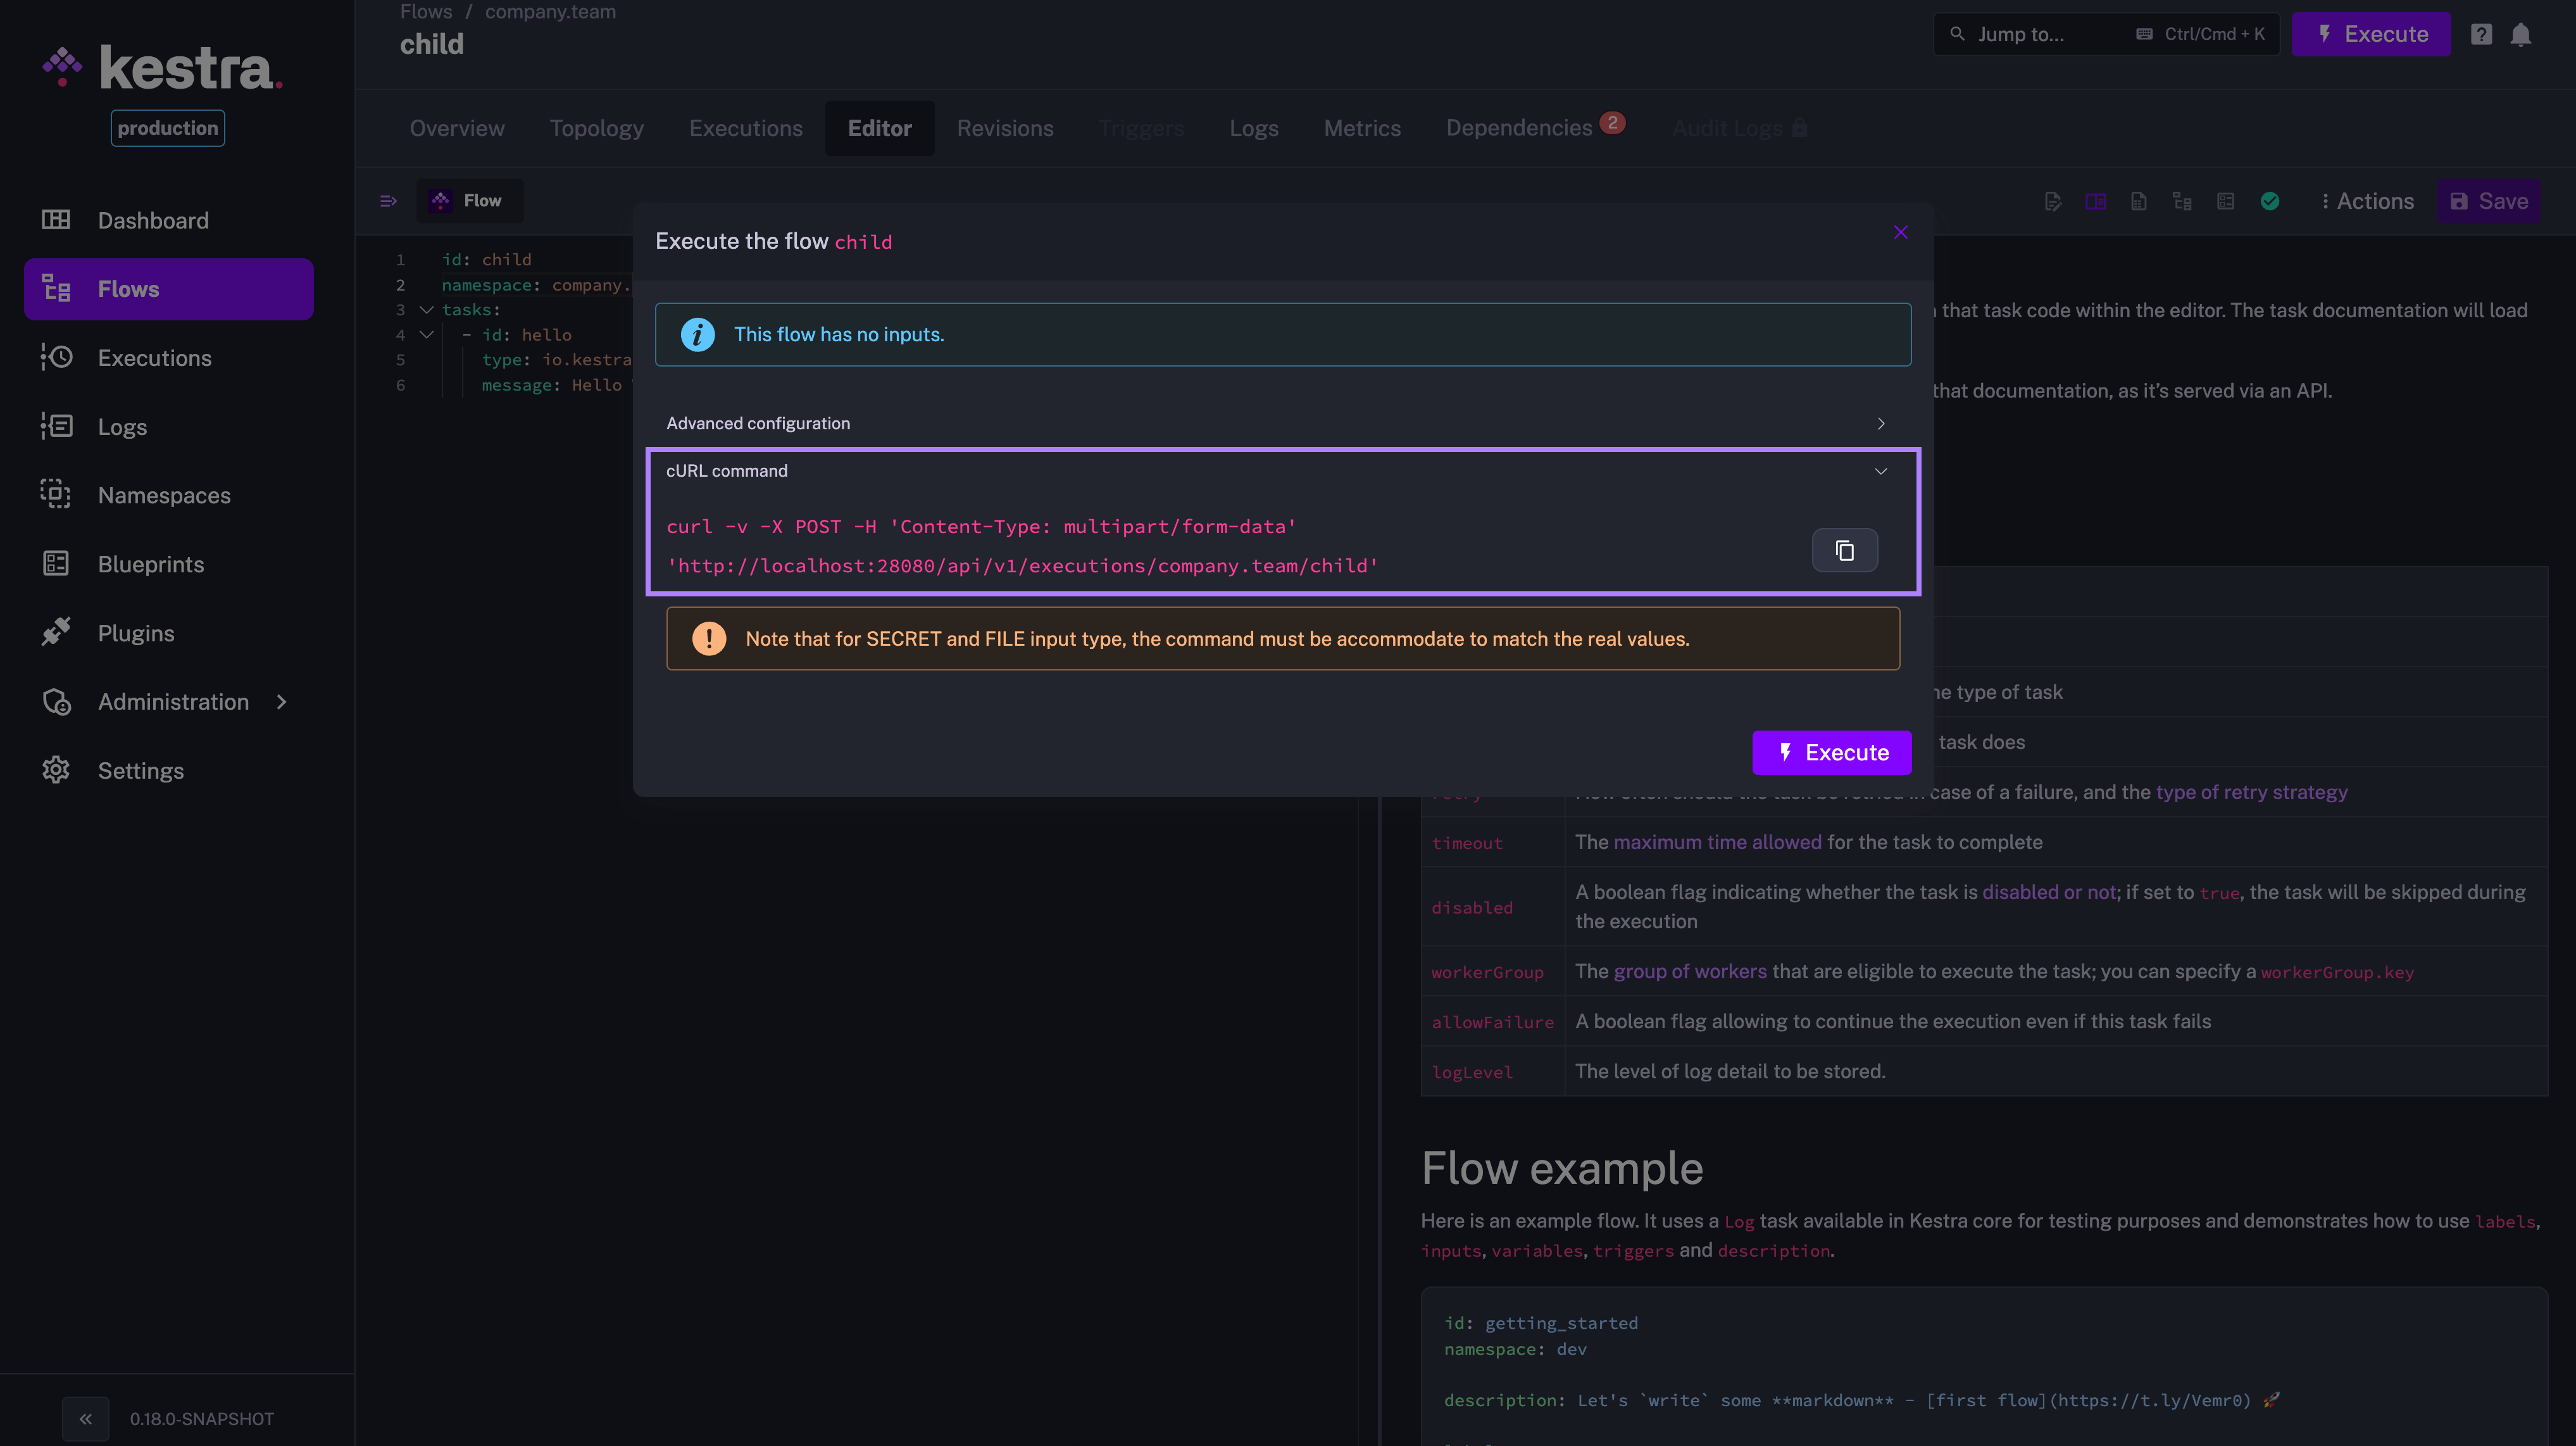Click the Save button in editor toolbar
The height and width of the screenshot is (1446, 2576).
click(2488, 201)
